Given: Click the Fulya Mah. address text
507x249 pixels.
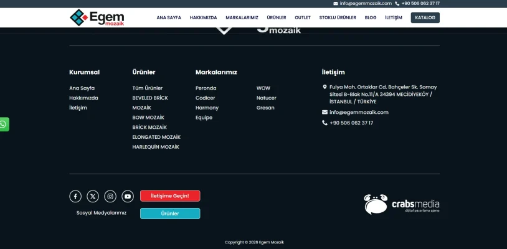Looking at the screenshot, I should (383, 94).
